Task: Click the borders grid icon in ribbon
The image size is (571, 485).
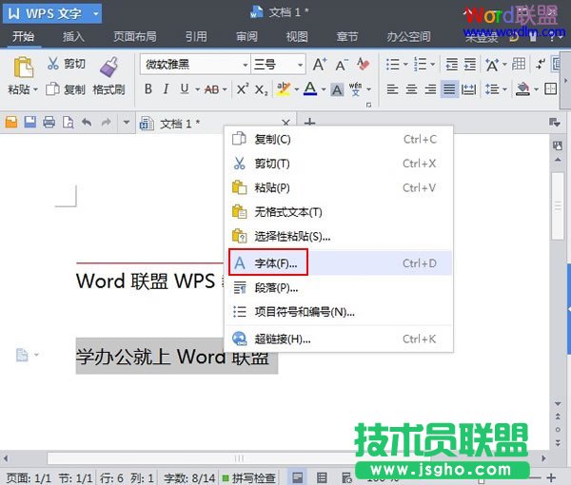Action: (x=550, y=88)
